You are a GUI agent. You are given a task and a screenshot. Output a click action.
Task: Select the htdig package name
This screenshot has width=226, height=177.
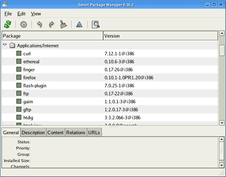(x=28, y=118)
